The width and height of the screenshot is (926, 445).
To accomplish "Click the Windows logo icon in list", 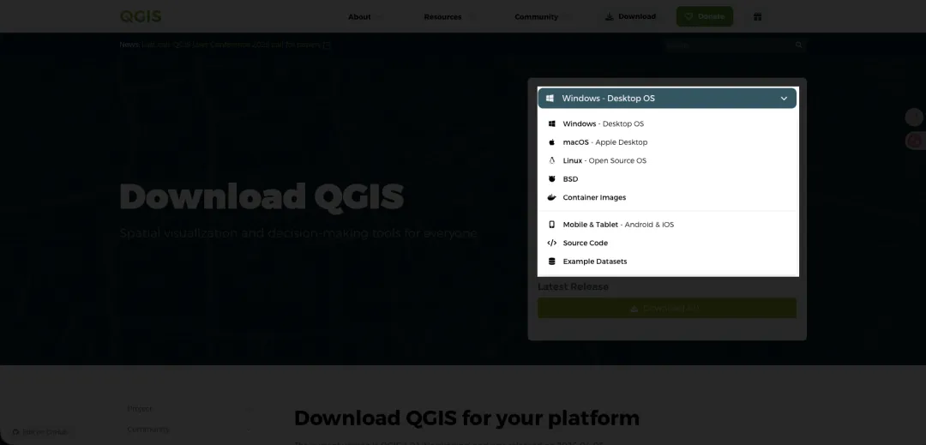I will pos(551,124).
